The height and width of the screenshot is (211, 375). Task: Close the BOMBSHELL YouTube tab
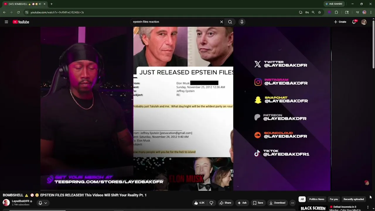(44, 4)
